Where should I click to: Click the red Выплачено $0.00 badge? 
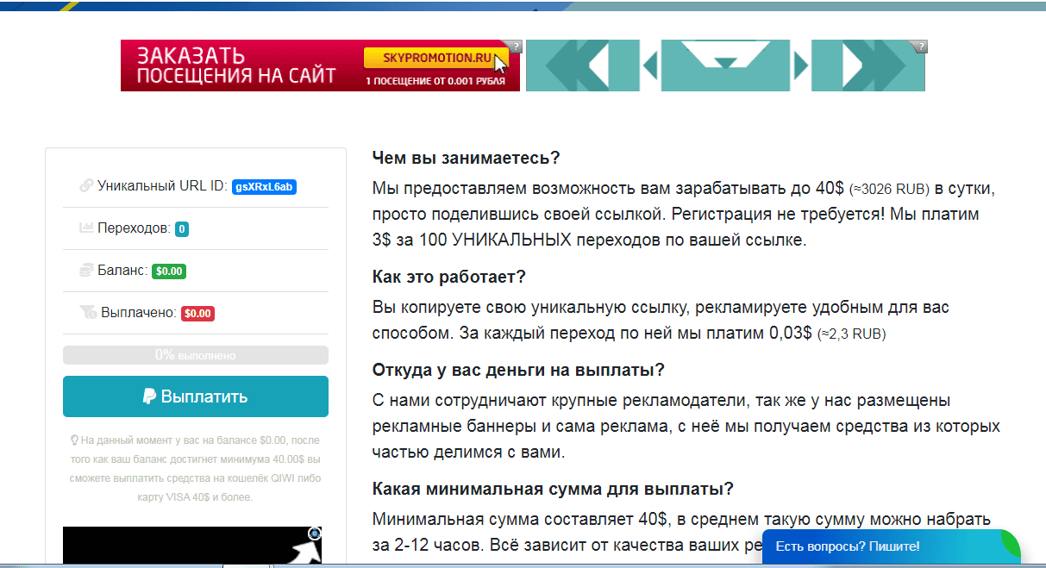pos(197,313)
